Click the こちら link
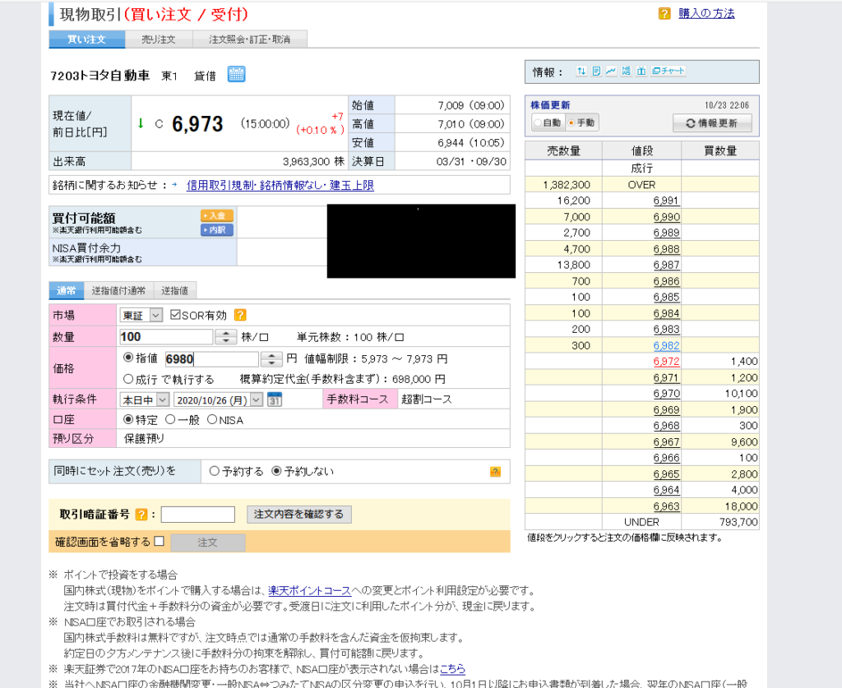This screenshot has height=688, width=842. click(452, 668)
